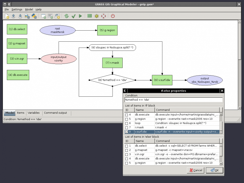244x183 pixels.
Task: Click the create new model icon
Action: point(7,16)
